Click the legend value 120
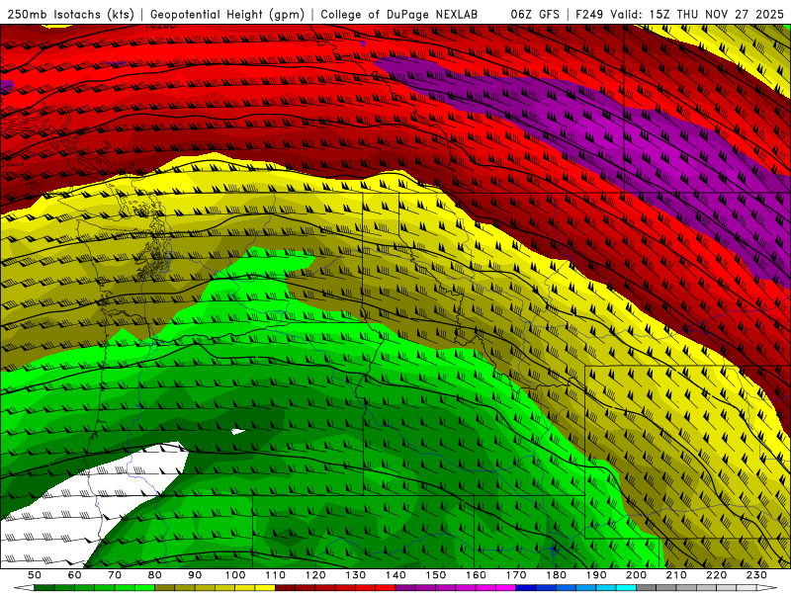 click(315, 575)
